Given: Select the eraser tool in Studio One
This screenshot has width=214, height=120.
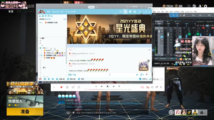Looking at the screenshot, I should pyautogui.click(x=184, y=15).
